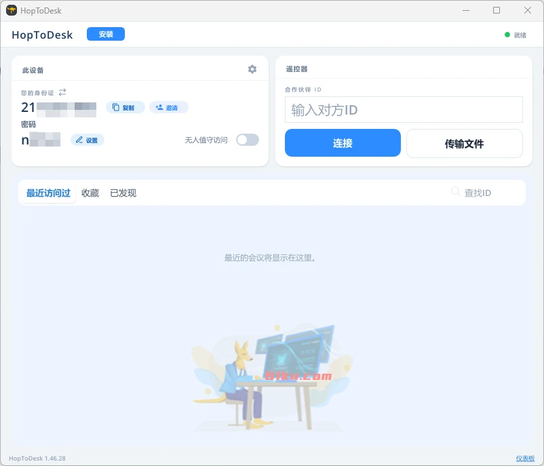This screenshot has height=466, width=544.
Task: Click the refresh ID arrows icon
Action: 62,92
